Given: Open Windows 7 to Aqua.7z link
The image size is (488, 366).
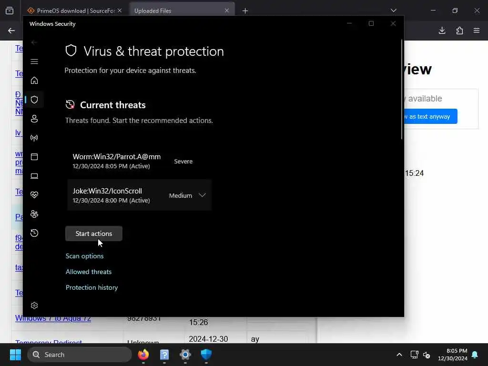Looking at the screenshot, I should click(x=53, y=318).
